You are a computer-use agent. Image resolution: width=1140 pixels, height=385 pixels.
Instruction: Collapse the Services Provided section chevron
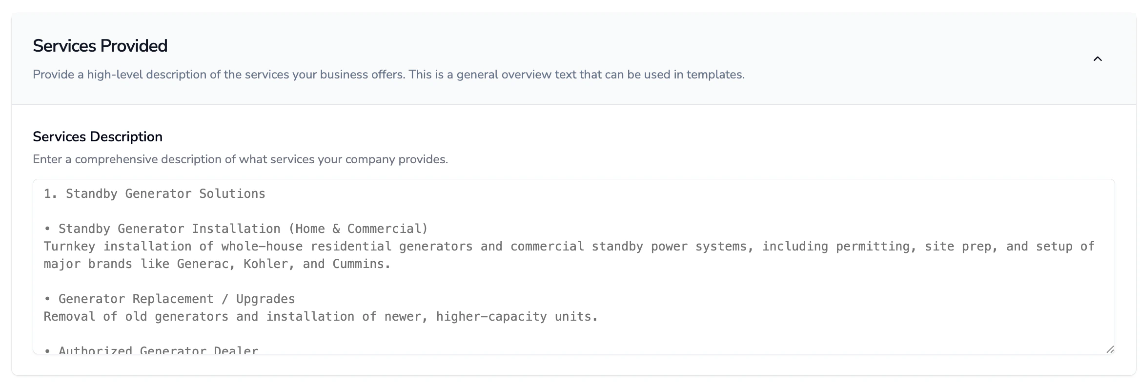click(1098, 59)
